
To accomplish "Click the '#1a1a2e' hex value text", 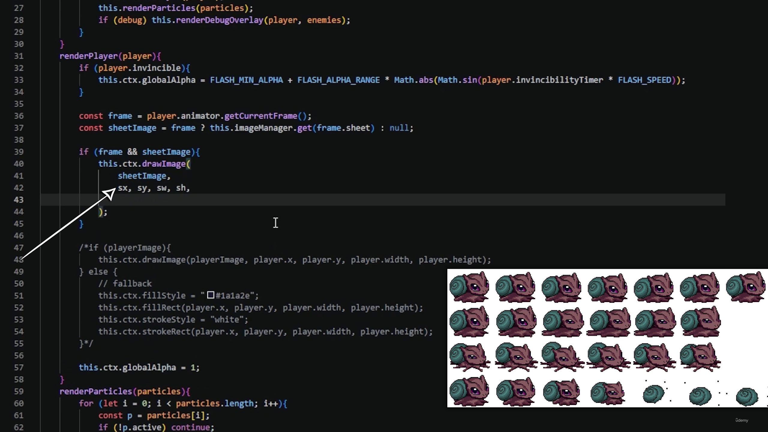I will [x=232, y=296].
